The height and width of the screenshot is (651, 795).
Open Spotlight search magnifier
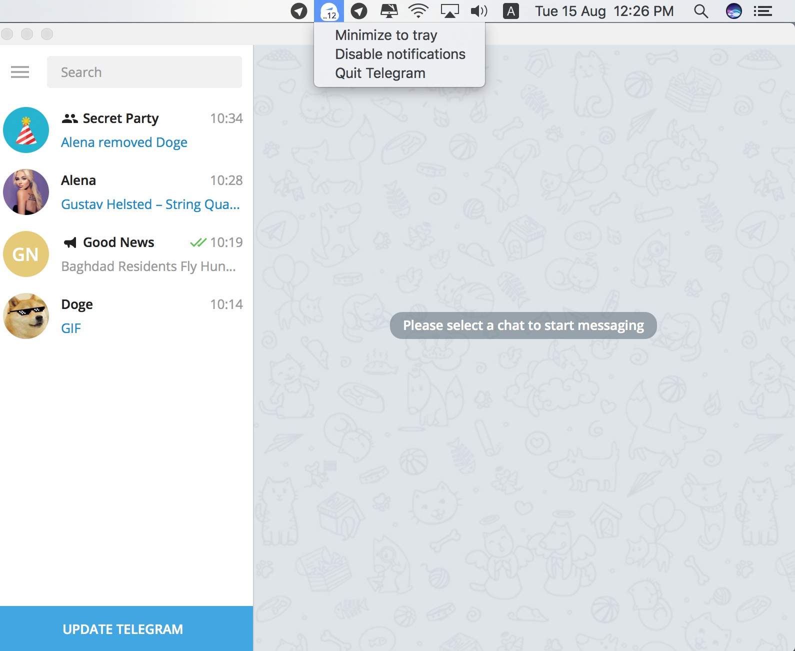tap(701, 11)
